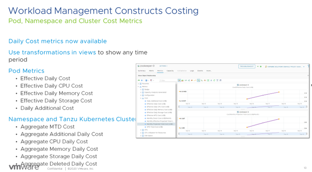Screen dimensions: 312x172
Task: Collapse the Cost metric group
Action: click(141, 98)
